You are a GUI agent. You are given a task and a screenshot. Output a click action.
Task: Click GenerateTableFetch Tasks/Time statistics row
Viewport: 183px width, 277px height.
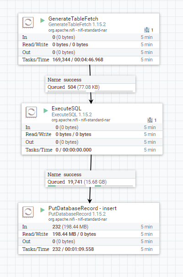pyautogui.click(x=89, y=60)
